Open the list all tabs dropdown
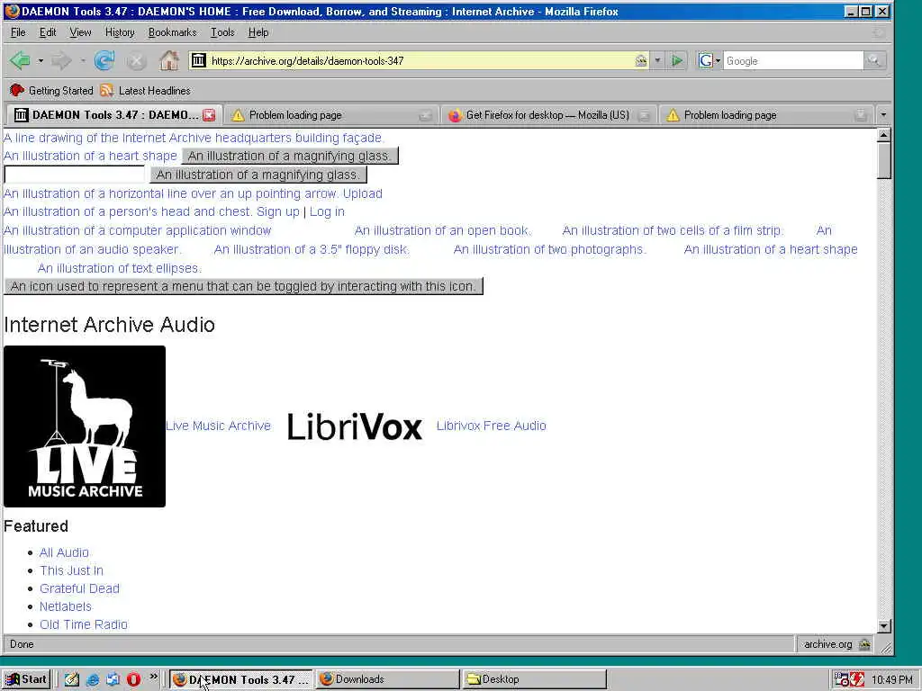 883,115
